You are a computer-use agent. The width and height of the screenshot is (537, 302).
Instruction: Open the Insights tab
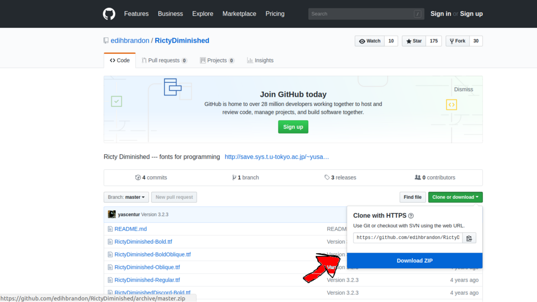(260, 60)
